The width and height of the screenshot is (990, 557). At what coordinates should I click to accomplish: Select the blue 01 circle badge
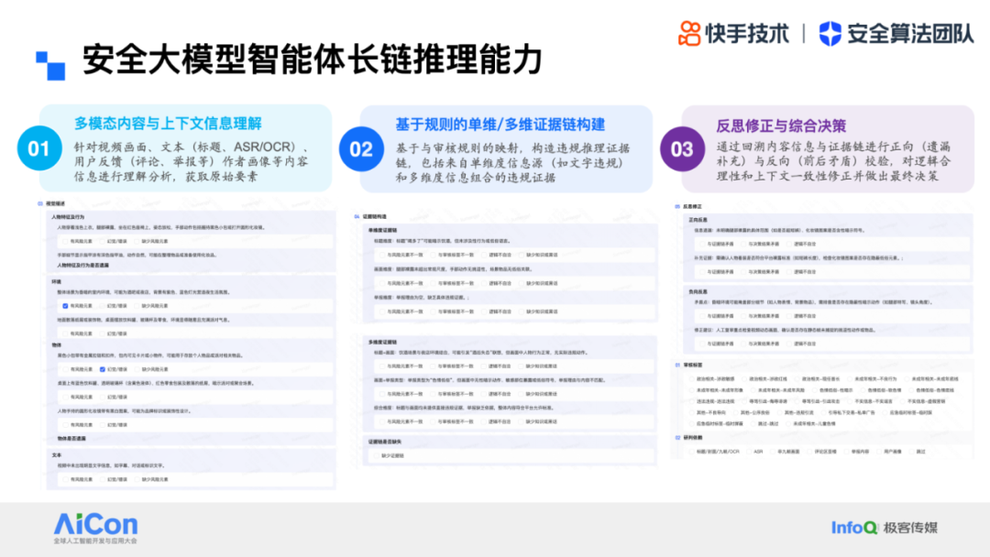tap(38, 148)
